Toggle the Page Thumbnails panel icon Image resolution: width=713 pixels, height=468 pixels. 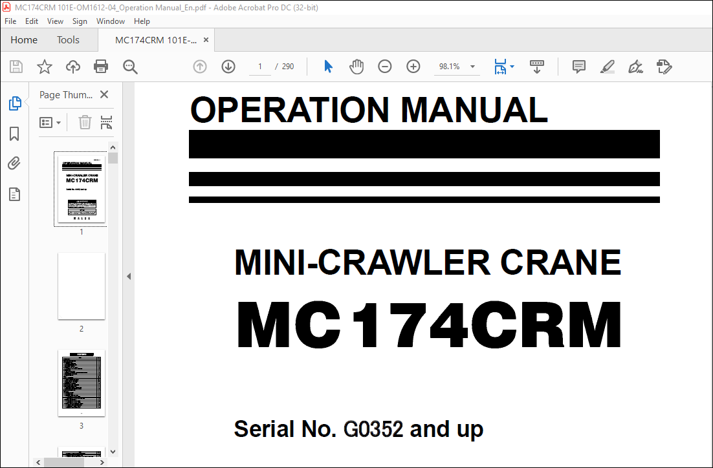[14, 103]
